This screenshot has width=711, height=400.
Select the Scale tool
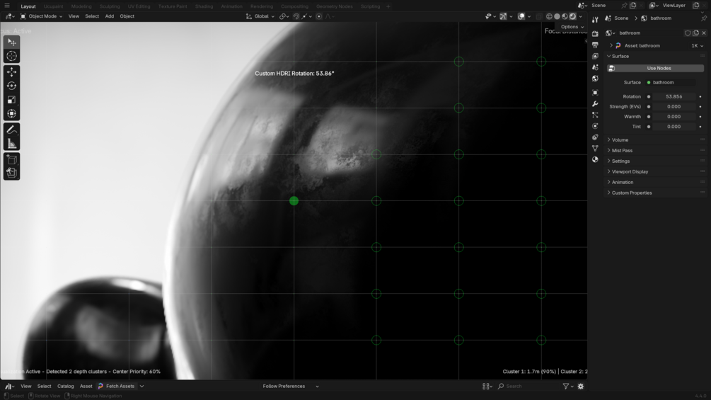click(12, 100)
